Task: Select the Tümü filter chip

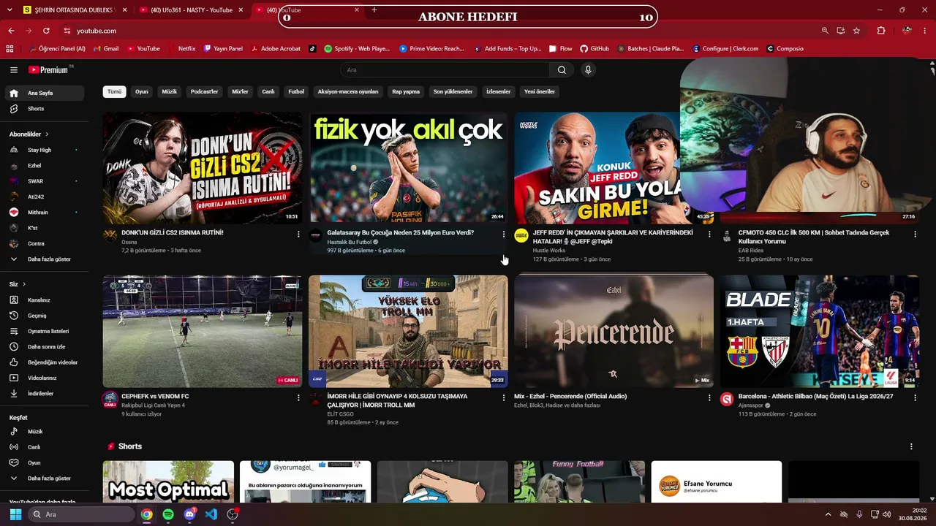Action: pyautogui.click(x=115, y=92)
